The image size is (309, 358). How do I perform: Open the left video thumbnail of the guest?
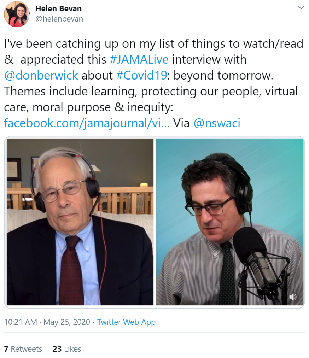pyautogui.click(x=80, y=222)
